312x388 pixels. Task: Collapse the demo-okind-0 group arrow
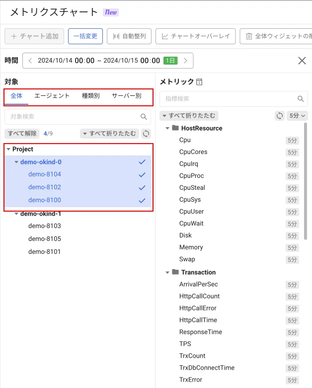(x=16, y=162)
